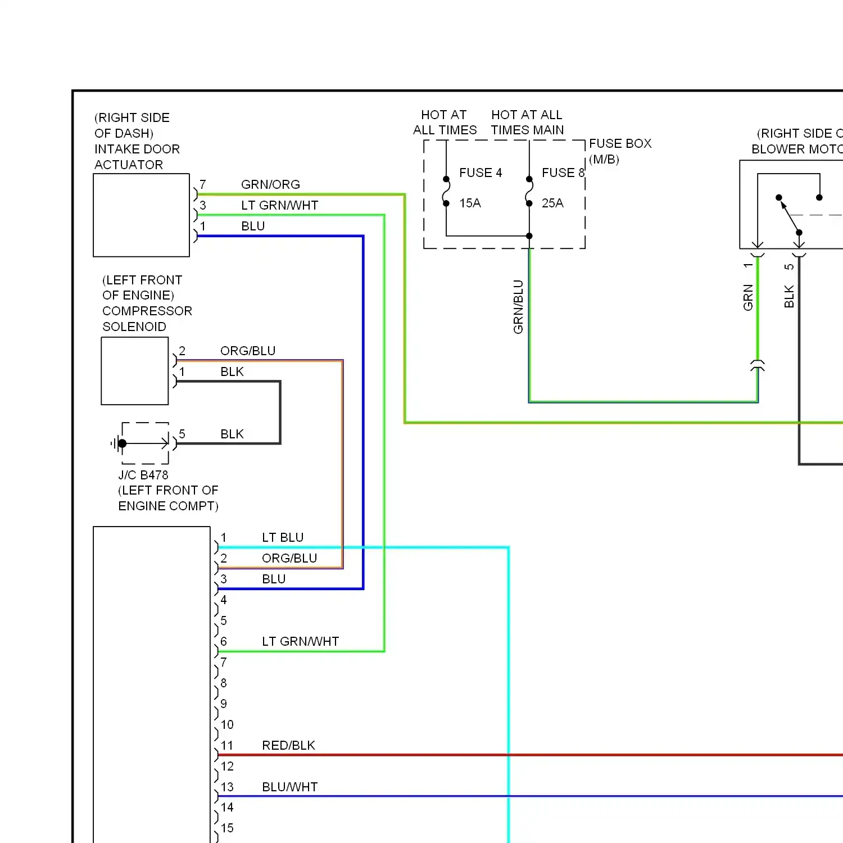Click BLU label at actuator pin 1

point(253,226)
